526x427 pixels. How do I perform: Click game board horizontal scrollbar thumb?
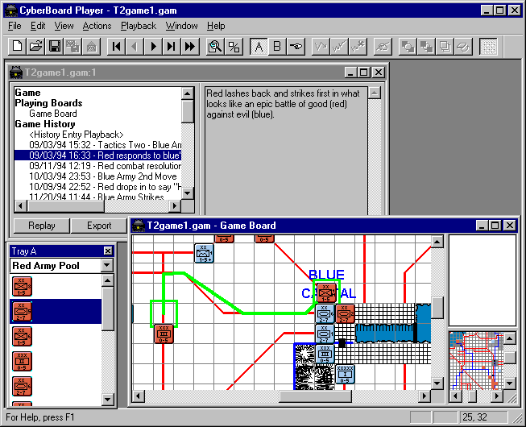click(315, 396)
